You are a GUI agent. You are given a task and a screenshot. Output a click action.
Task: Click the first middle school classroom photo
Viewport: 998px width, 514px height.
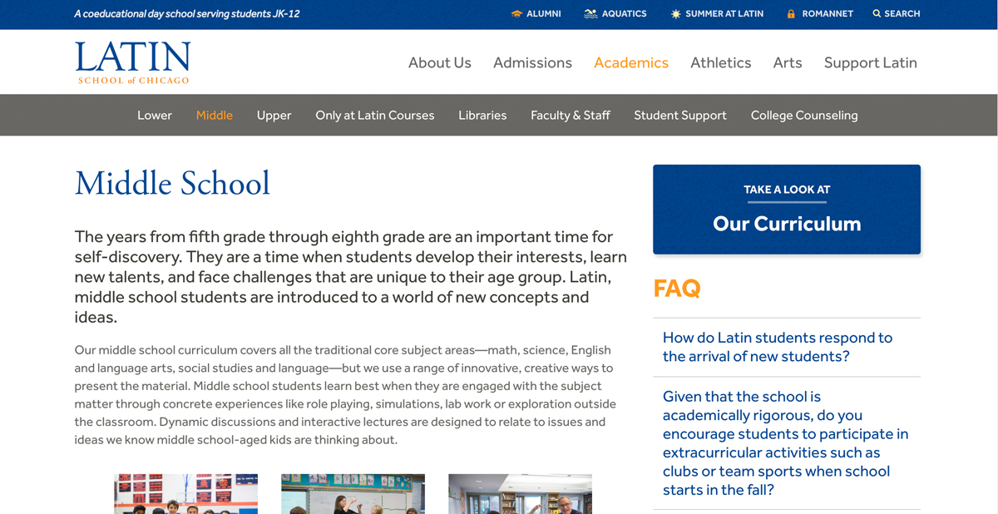(185, 494)
